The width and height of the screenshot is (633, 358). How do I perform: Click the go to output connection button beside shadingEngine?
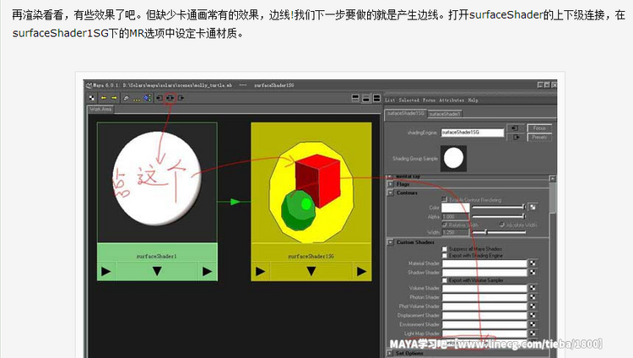[515, 138]
